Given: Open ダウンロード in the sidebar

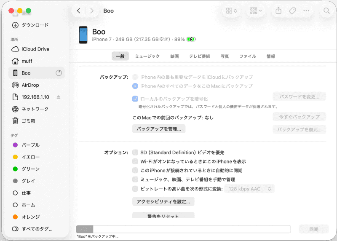Looking at the screenshot, I should coord(37,25).
